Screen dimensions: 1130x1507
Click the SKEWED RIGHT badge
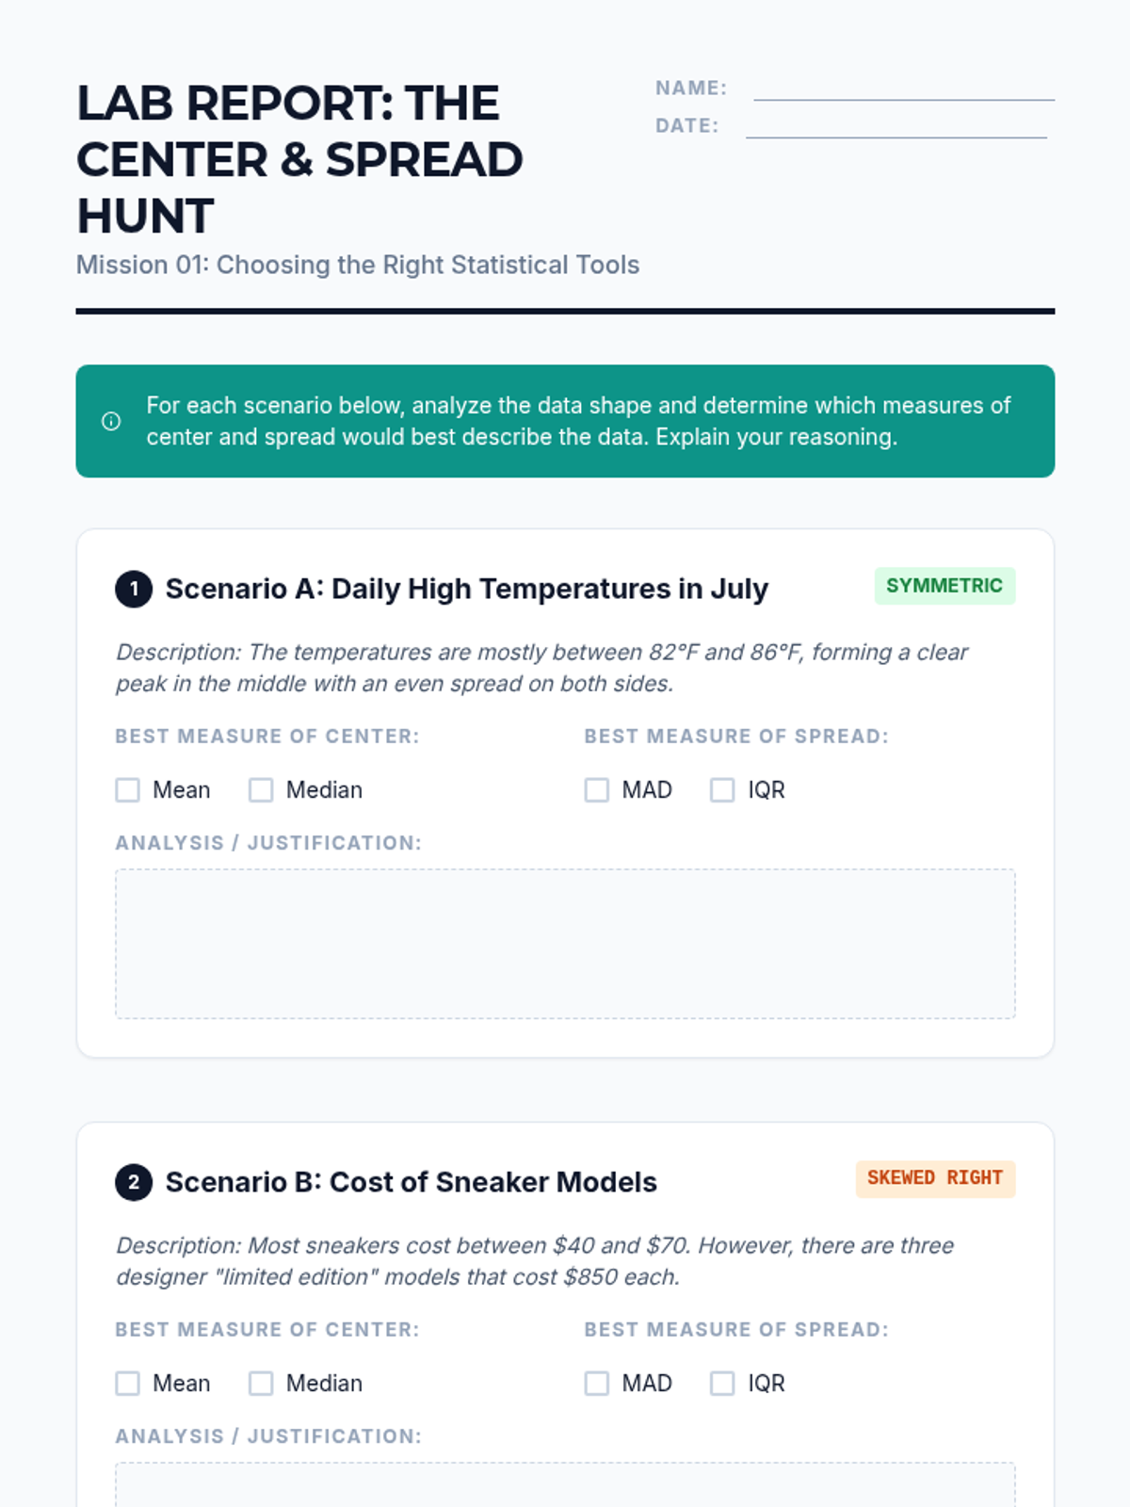(x=935, y=1178)
